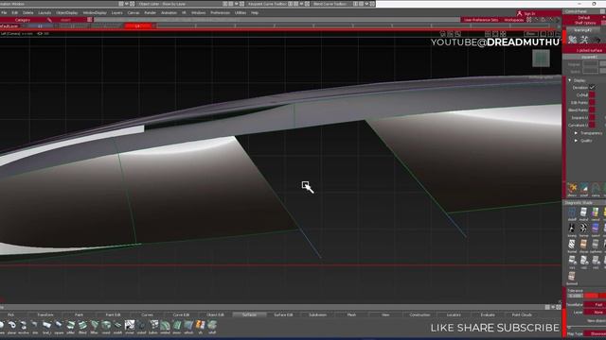
Task: Expand the Quality section
Action: coord(576,141)
